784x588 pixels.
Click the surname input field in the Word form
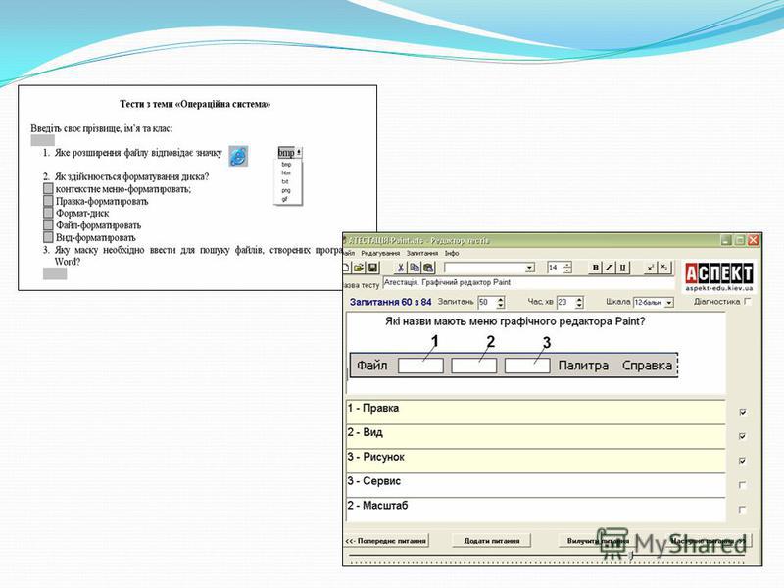pos(42,140)
